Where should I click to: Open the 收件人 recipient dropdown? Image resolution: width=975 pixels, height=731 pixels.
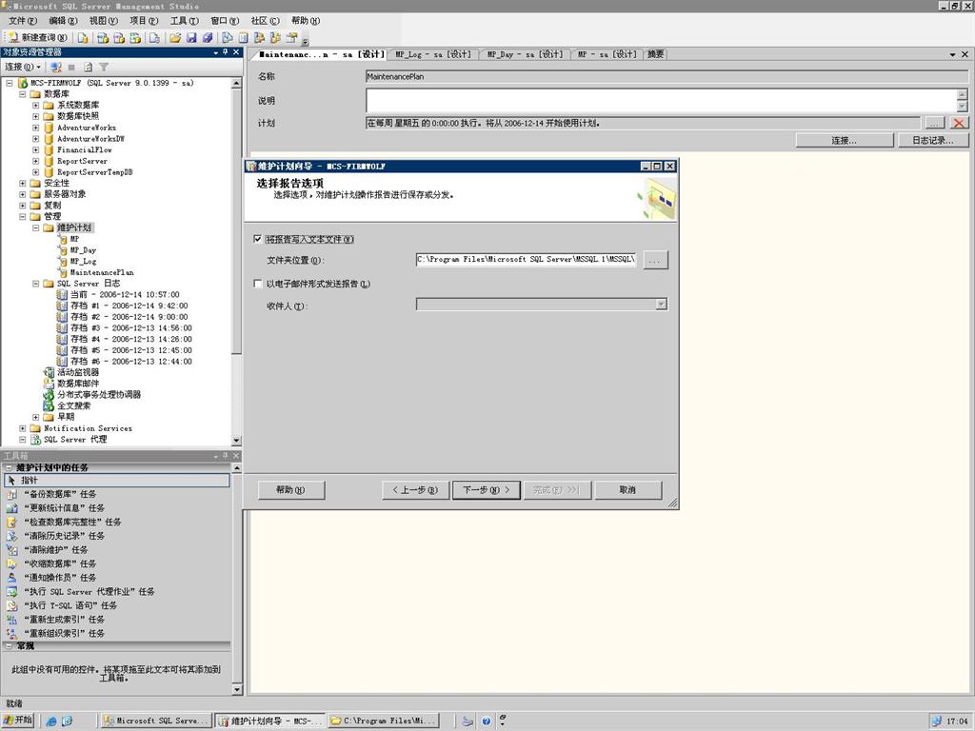pos(661,305)
